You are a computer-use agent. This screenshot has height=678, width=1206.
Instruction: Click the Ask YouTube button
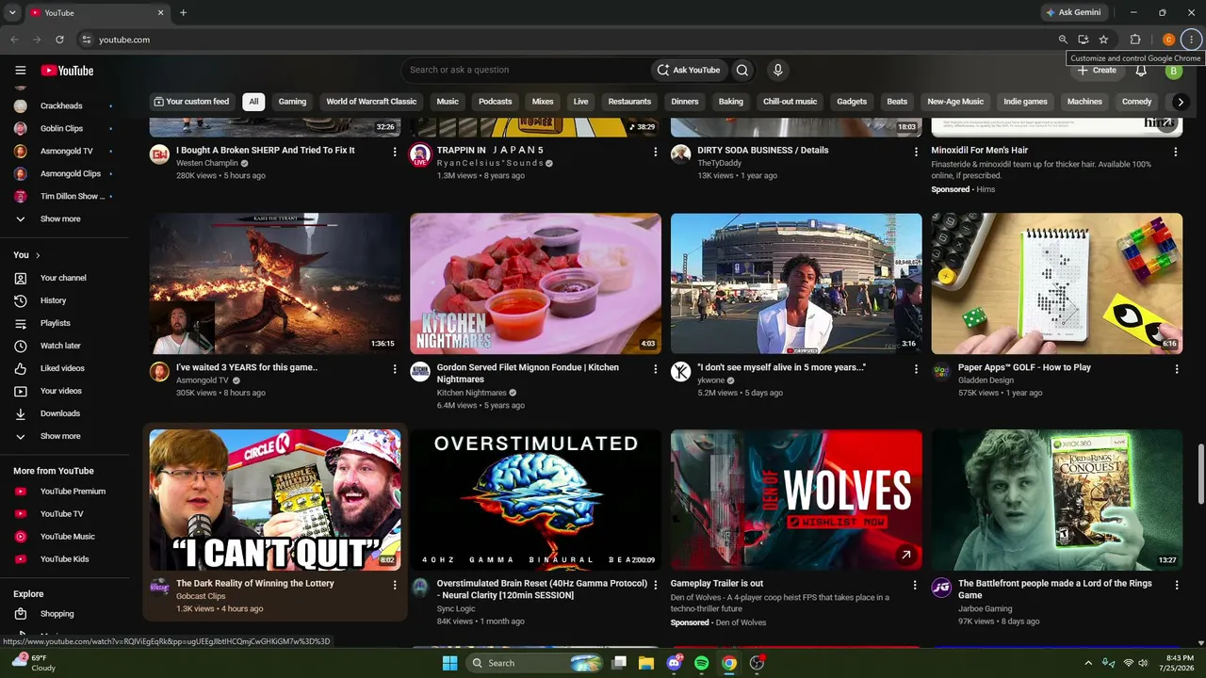click(689, 70)
